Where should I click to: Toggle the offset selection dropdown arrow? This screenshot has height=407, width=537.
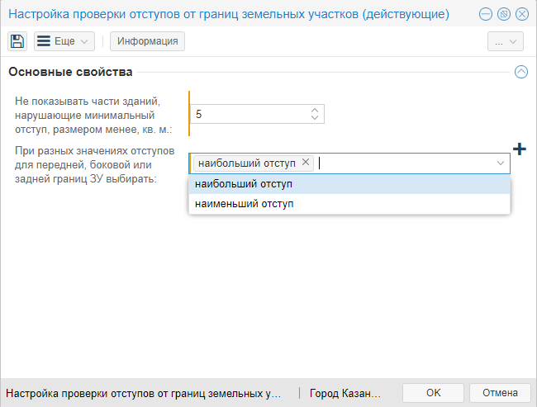[x=501, y=163]
